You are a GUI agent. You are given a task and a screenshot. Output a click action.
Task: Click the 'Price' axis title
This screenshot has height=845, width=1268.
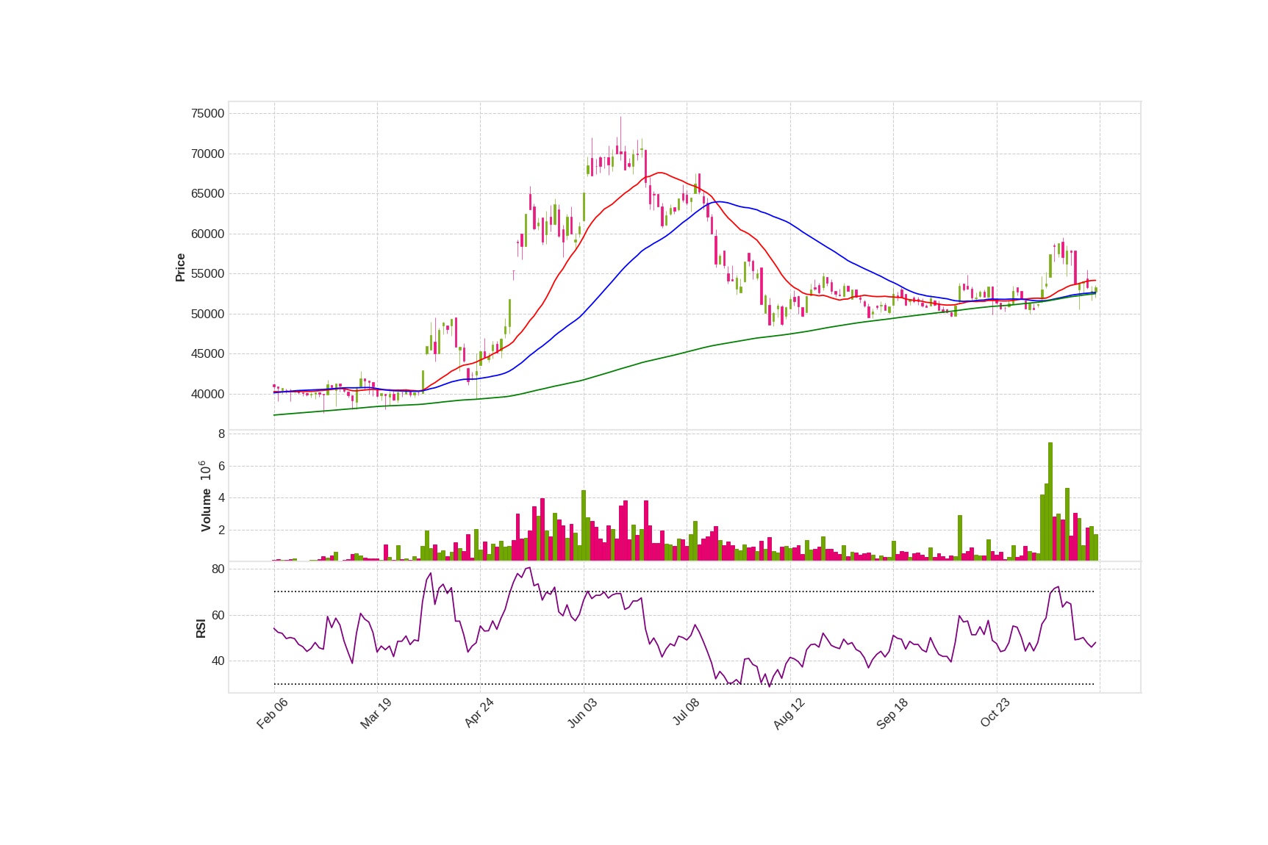coord(180,267)
